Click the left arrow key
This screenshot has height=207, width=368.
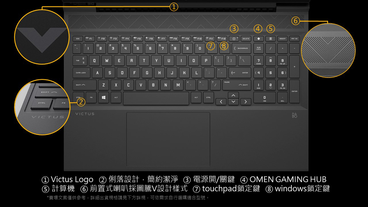point(221,102)
